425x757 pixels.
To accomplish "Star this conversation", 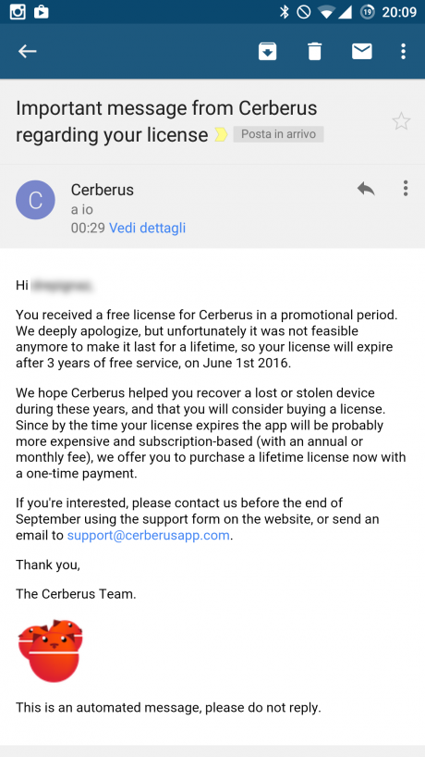I will click(401, 121).
